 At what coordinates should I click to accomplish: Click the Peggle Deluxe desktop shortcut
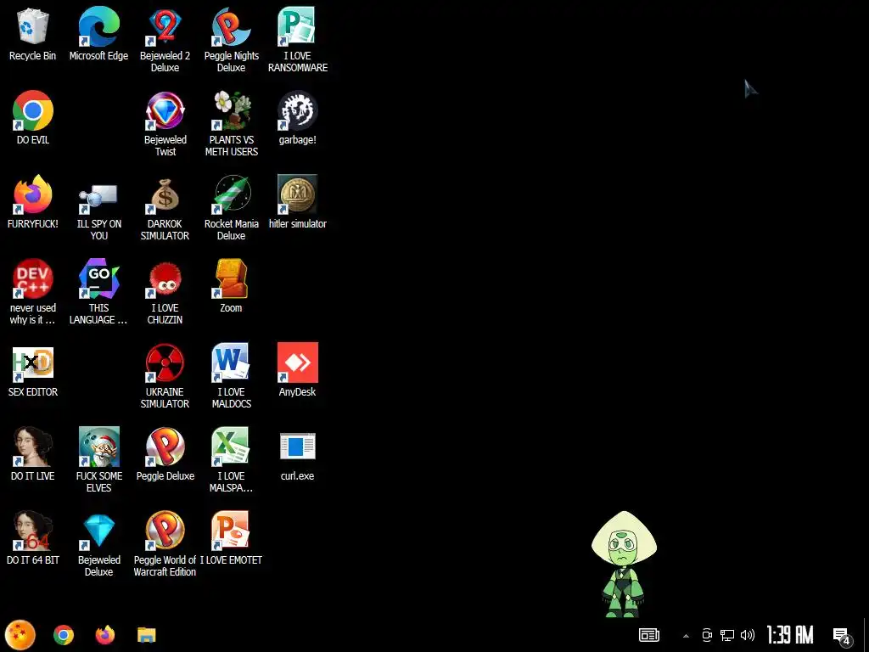tap(165, 455)
